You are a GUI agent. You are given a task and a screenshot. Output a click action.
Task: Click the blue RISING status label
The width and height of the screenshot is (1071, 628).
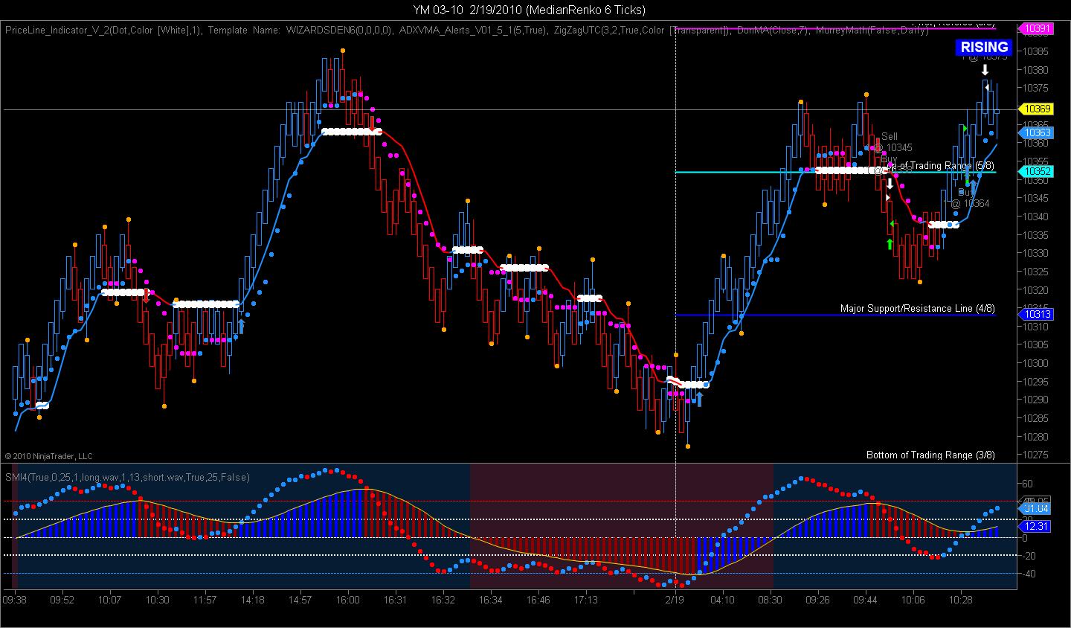[x=984, y=48]
